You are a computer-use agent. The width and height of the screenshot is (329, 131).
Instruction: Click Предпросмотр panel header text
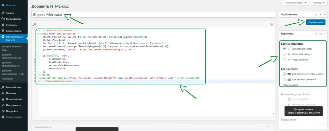point(42,127)
